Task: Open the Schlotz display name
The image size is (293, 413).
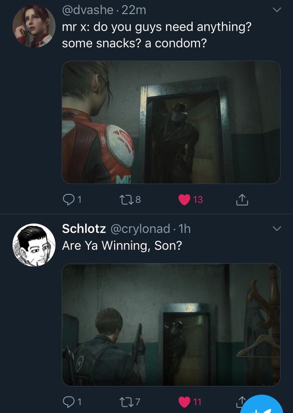Action: [84, 228]
